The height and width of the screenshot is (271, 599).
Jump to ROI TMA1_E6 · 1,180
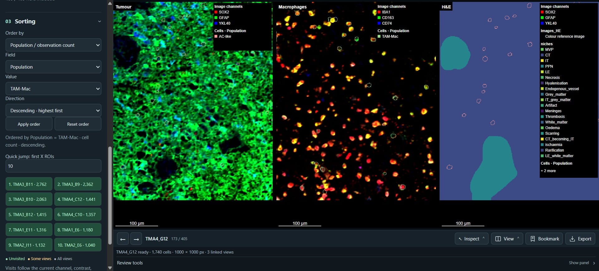(x=78, y=230)
